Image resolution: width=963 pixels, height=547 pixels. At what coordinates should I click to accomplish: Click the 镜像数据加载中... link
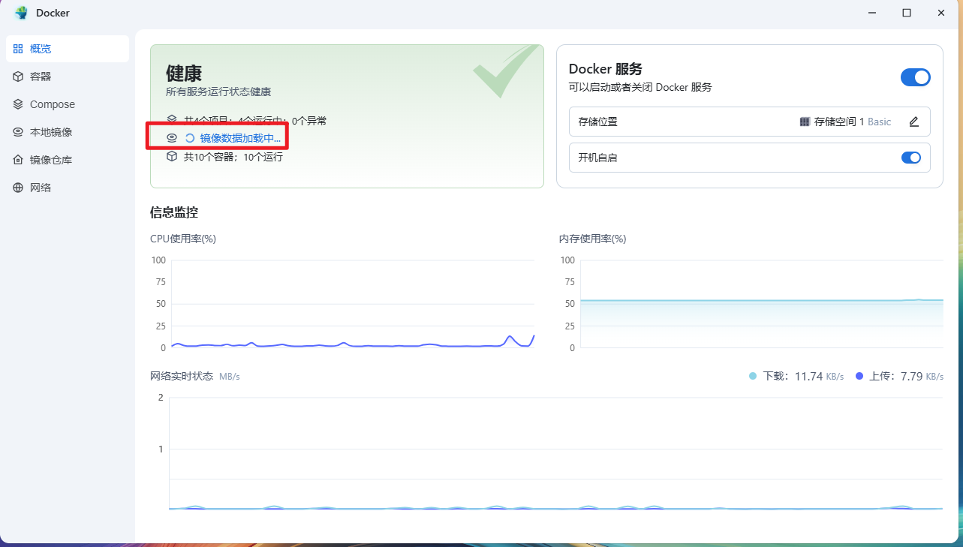click(240, 138)
